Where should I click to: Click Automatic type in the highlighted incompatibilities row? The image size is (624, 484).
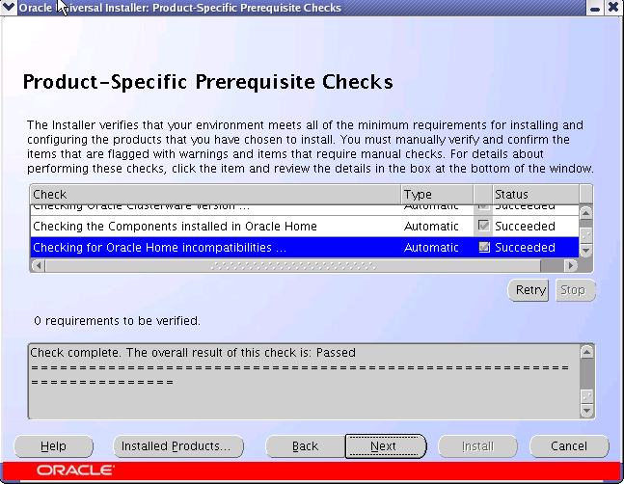(431, 248)
